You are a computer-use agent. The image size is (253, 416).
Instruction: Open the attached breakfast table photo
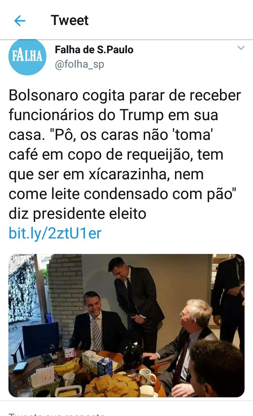pos(126,325)
